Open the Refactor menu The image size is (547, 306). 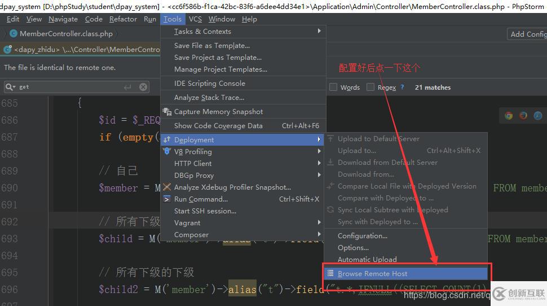[123, 19]
